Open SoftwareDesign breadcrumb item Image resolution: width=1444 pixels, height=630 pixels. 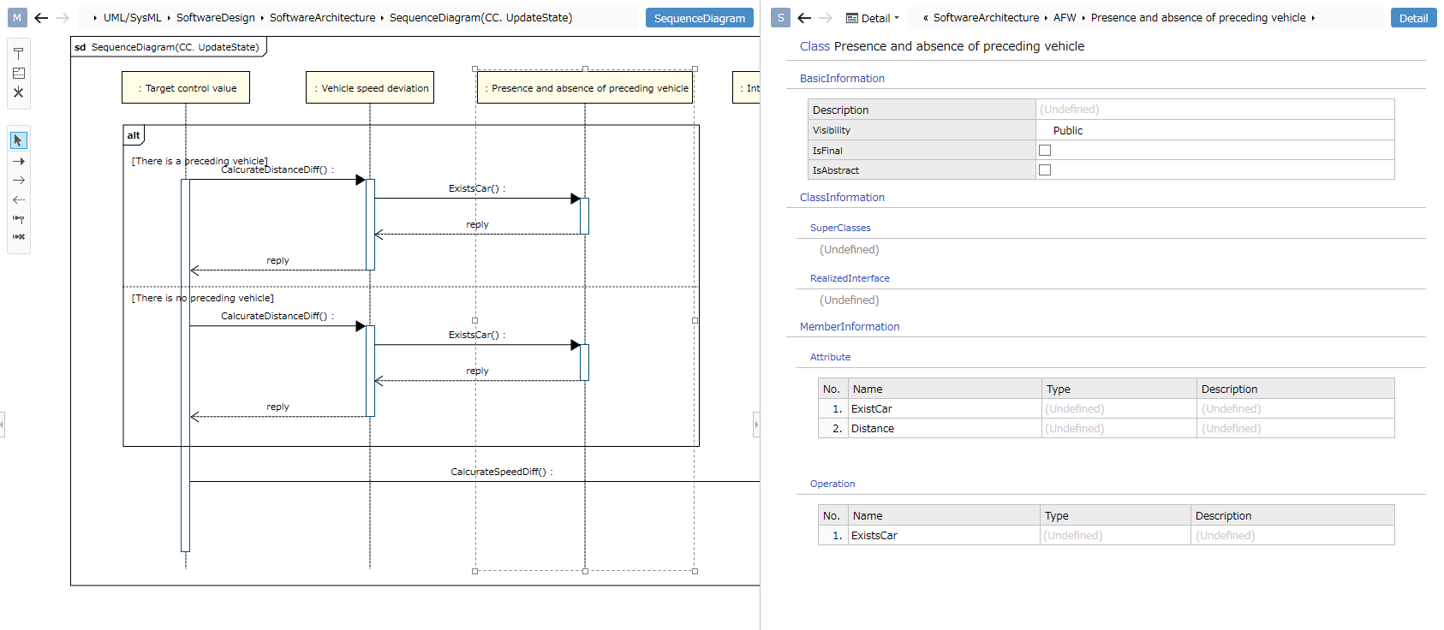216,18
